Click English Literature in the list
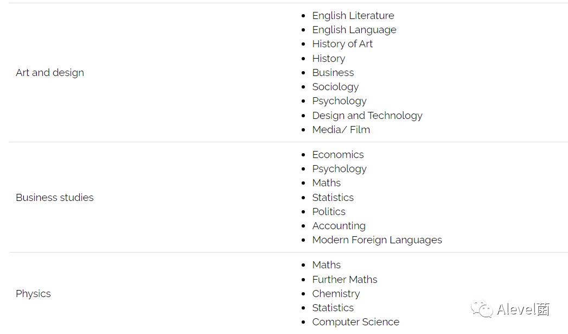This screenshot has width=568, height=334. click(x=353, y=16)
